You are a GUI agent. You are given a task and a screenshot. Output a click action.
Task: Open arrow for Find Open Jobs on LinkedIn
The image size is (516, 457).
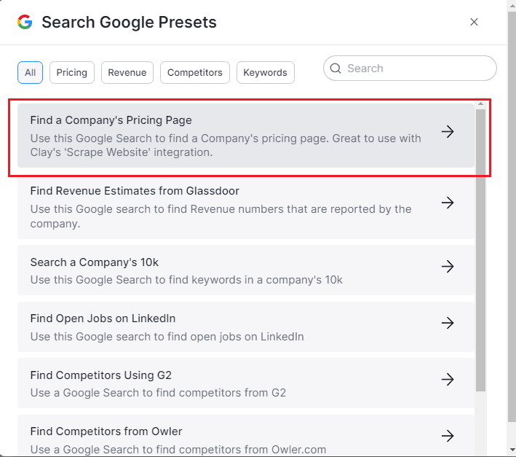448,323
